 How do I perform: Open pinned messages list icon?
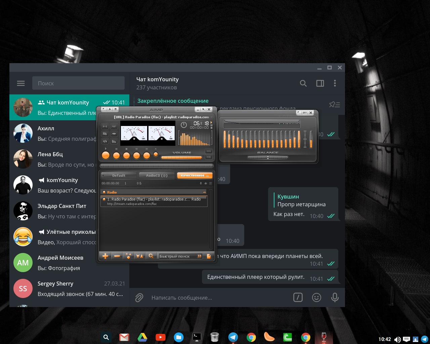335,104
